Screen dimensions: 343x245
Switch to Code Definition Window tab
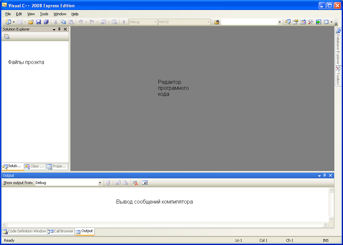pos(25,231)
